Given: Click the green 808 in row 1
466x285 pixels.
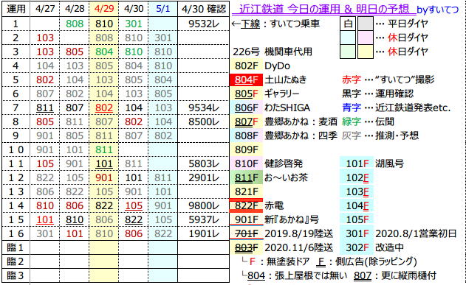Looking at the screenshot, I should point(75,24).
